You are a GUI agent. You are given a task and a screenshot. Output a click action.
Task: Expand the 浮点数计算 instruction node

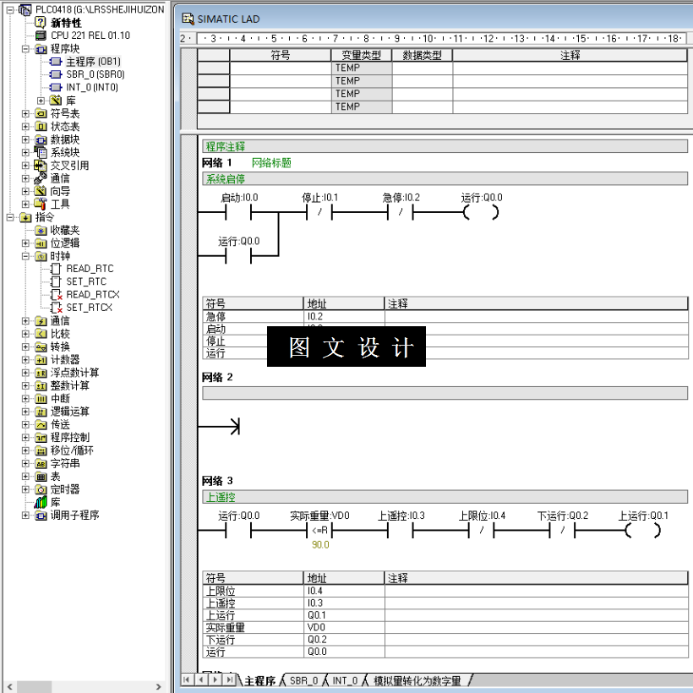pos(25,373)
